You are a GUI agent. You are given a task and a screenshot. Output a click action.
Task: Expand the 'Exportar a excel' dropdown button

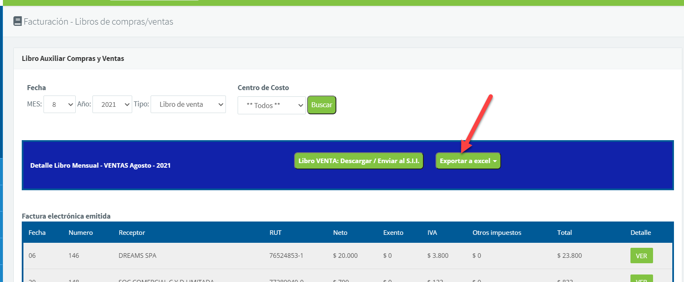coord(468,161)
